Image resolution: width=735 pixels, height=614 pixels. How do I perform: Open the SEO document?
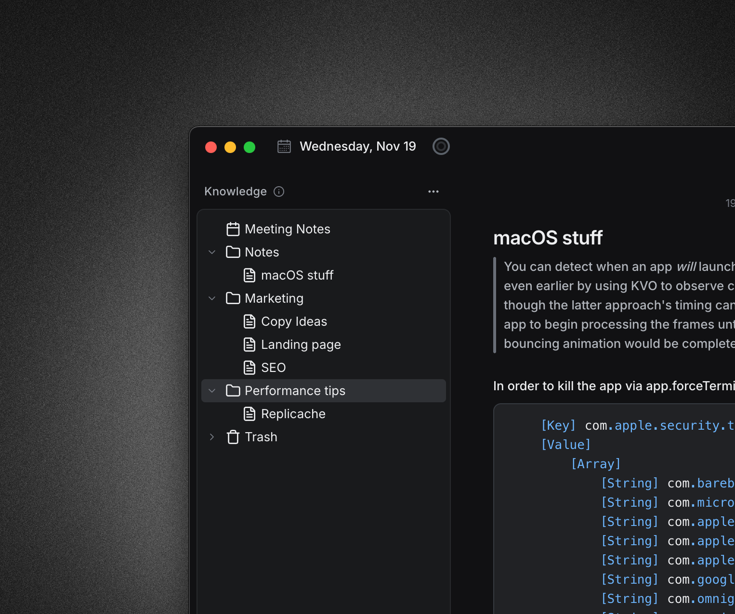click(273, 368)
